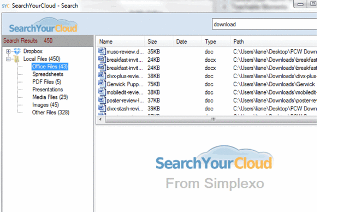Click the horizontal scrollbar left arrow
Viewport: 344px width, 212px height.
[100, 120]
